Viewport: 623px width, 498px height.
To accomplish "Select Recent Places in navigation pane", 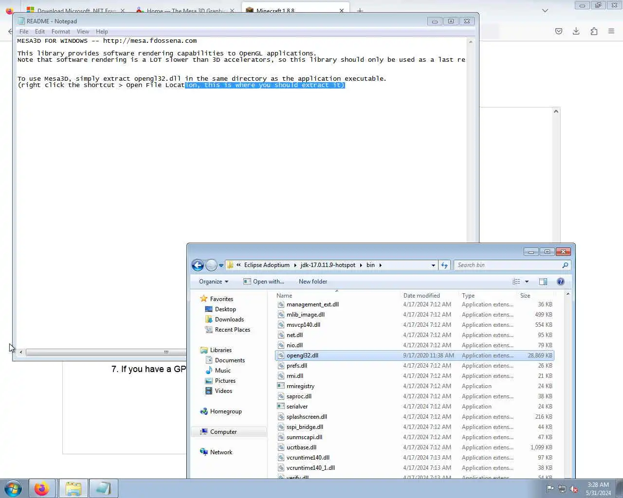I will [x=233, y=330].
